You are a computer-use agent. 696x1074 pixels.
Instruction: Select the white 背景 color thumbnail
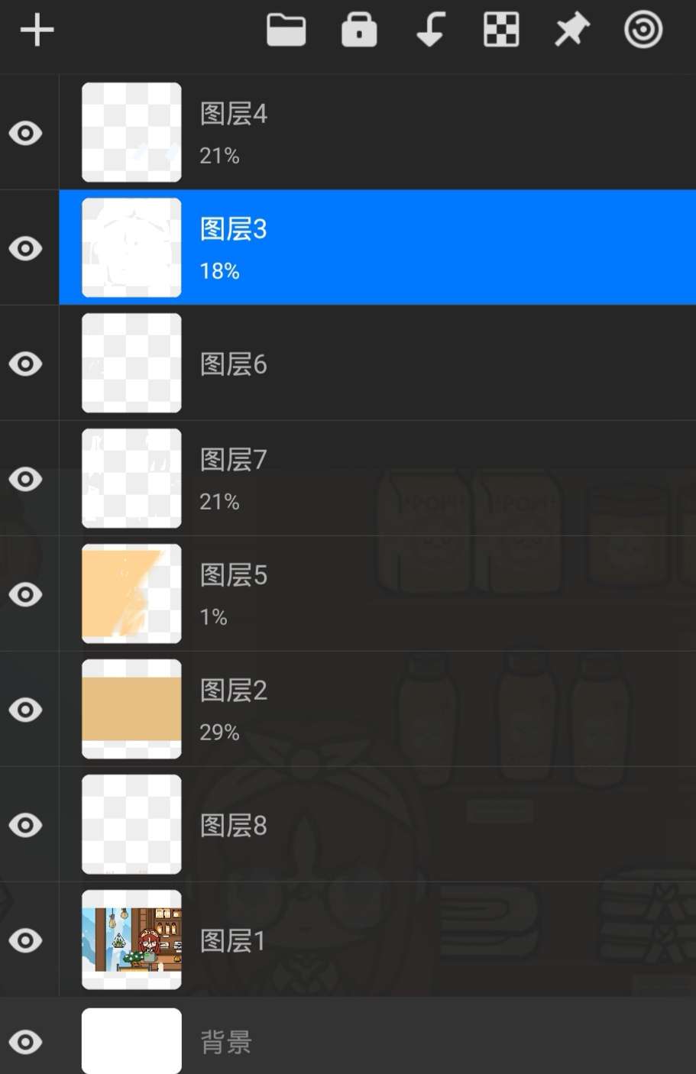pos(131,1040)
